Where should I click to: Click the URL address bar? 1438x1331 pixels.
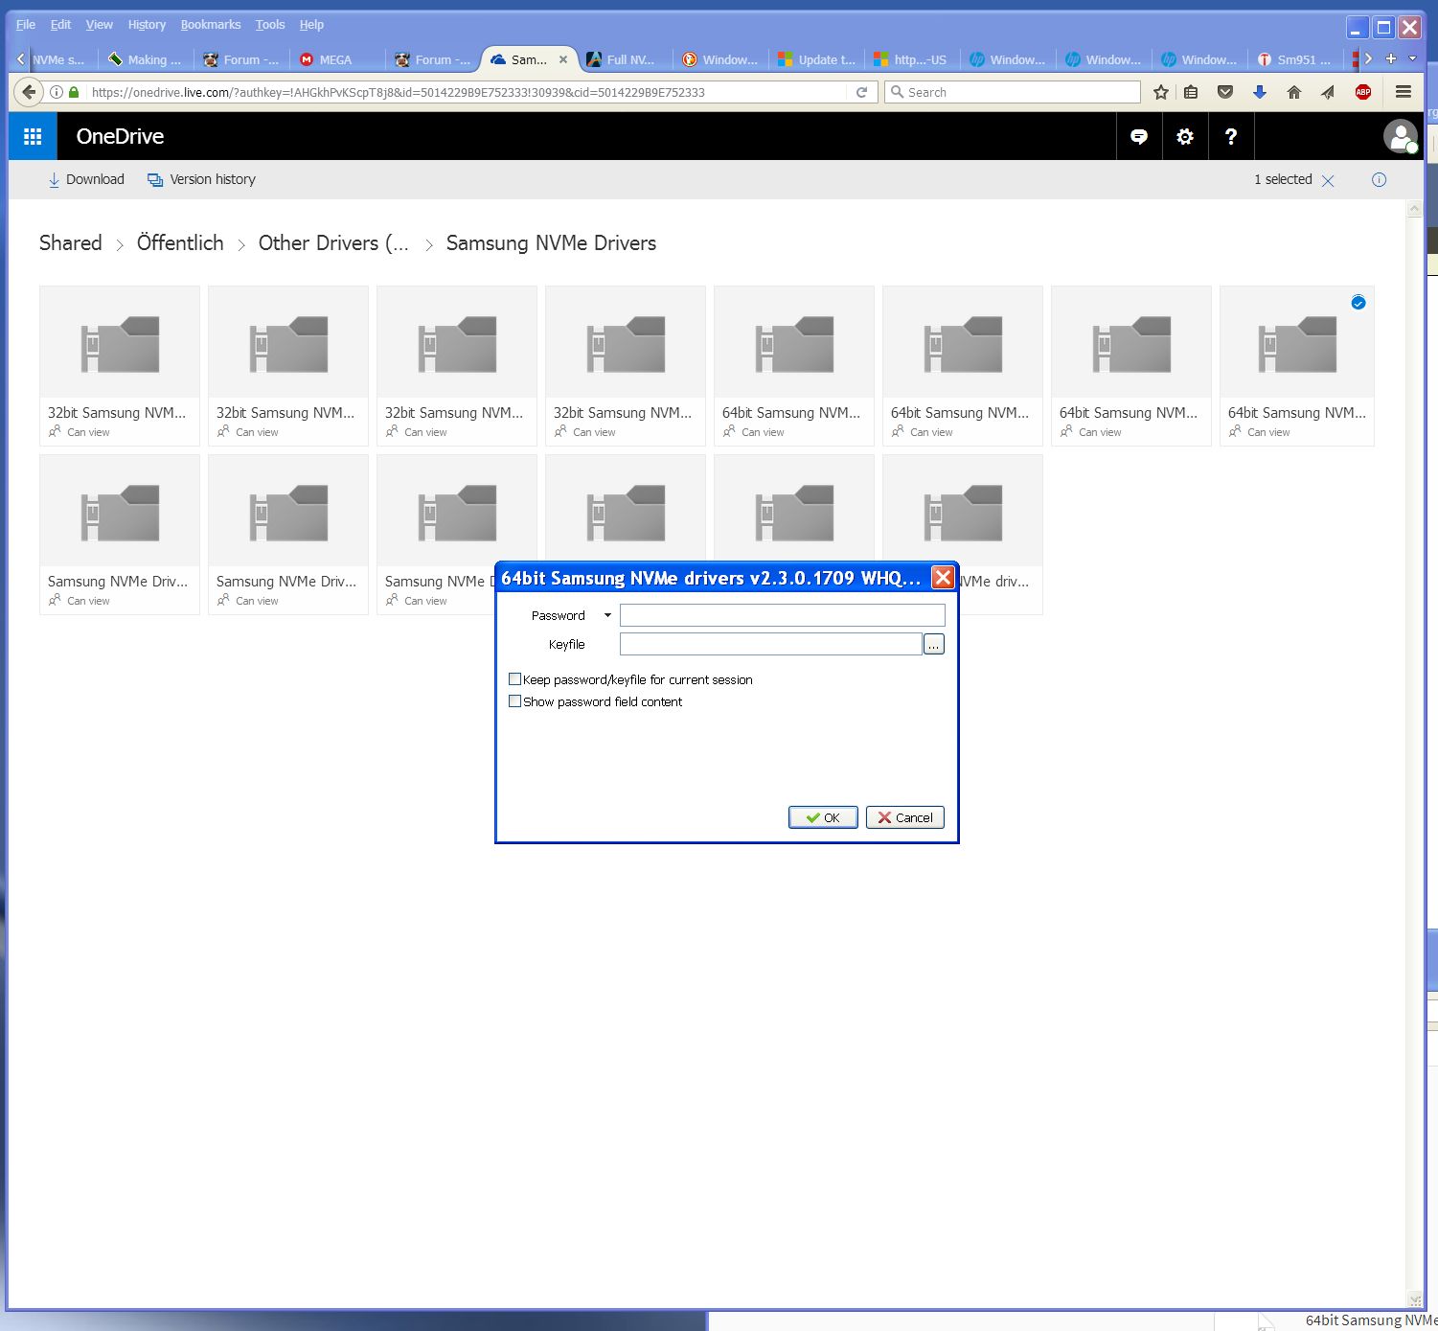click(468, 92)
